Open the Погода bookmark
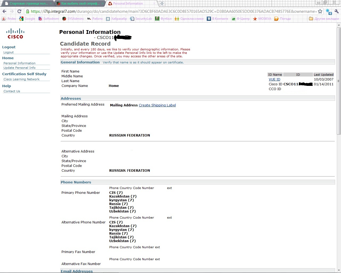 click(x=282, y=19)
